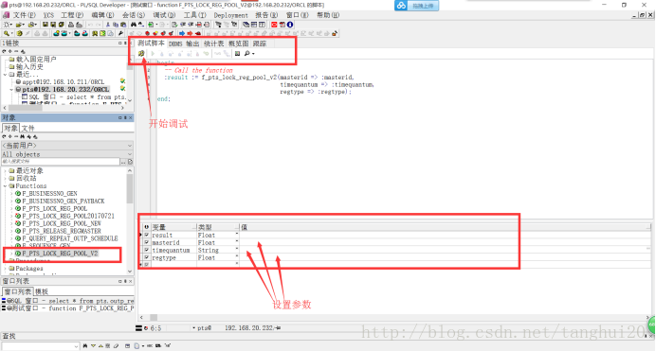Image resolution: width=656 pixels, height=351 pixels.
Task: Select the F_QUERY_REPEAT_OUTP_SCHEDULE function
Action: (70, 238)
